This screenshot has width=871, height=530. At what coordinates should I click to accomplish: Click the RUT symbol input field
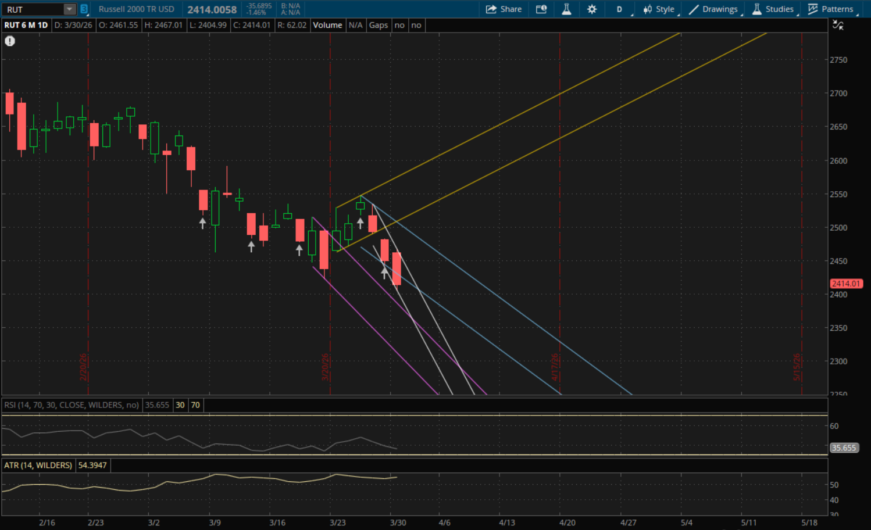[x=32, y=9]
